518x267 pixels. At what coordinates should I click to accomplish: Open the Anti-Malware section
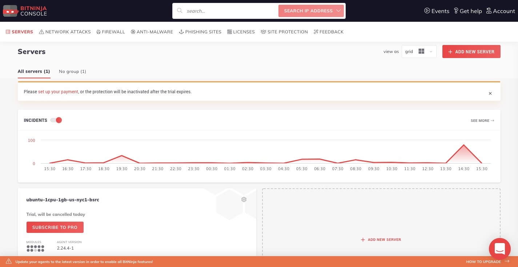pos(152,32)
